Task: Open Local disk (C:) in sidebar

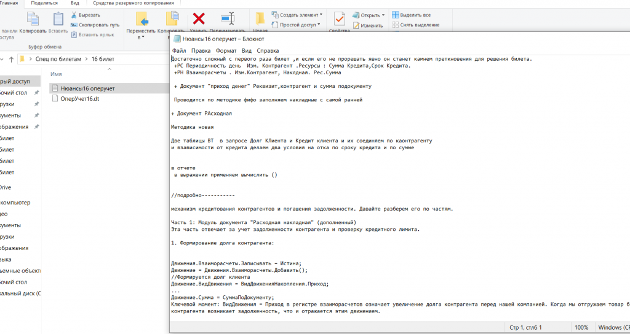Action: point(20,293)
